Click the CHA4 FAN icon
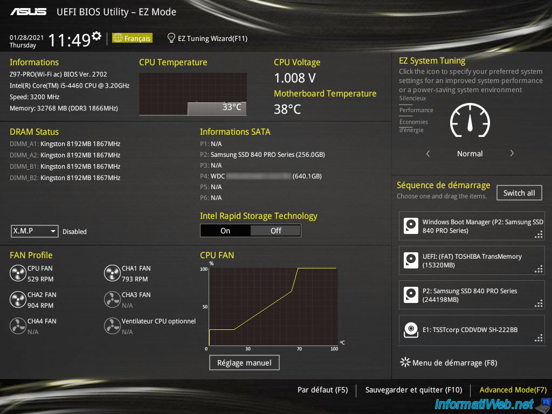Screen dimensions: 552x414 (x=18, y=326)
